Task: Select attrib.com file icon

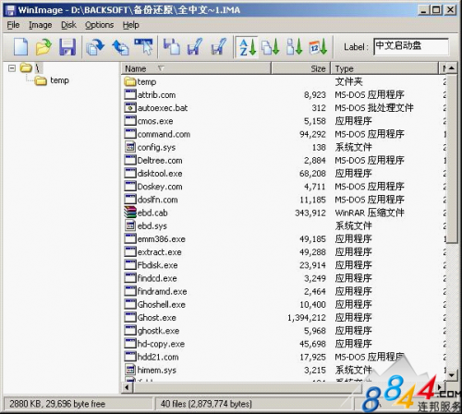Action: click(x=130, y=94)
